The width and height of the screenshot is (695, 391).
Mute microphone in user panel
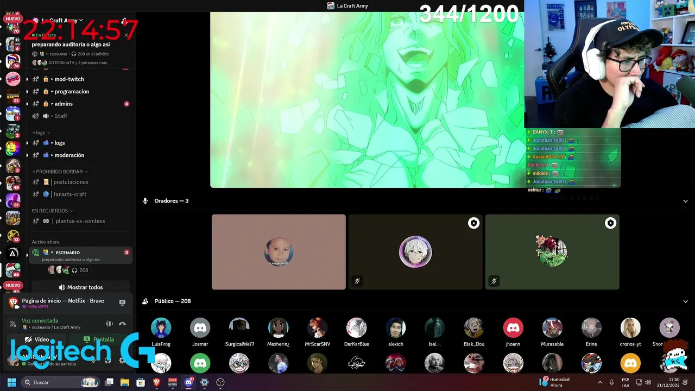click(93, 360)
